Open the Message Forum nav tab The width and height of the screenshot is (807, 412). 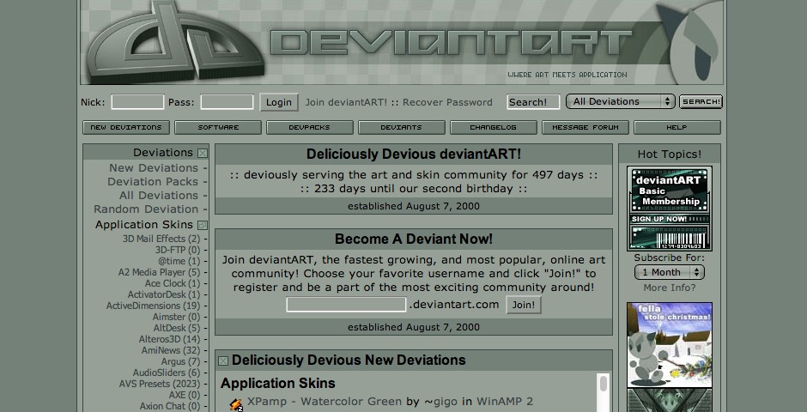(x=586, y=128)
